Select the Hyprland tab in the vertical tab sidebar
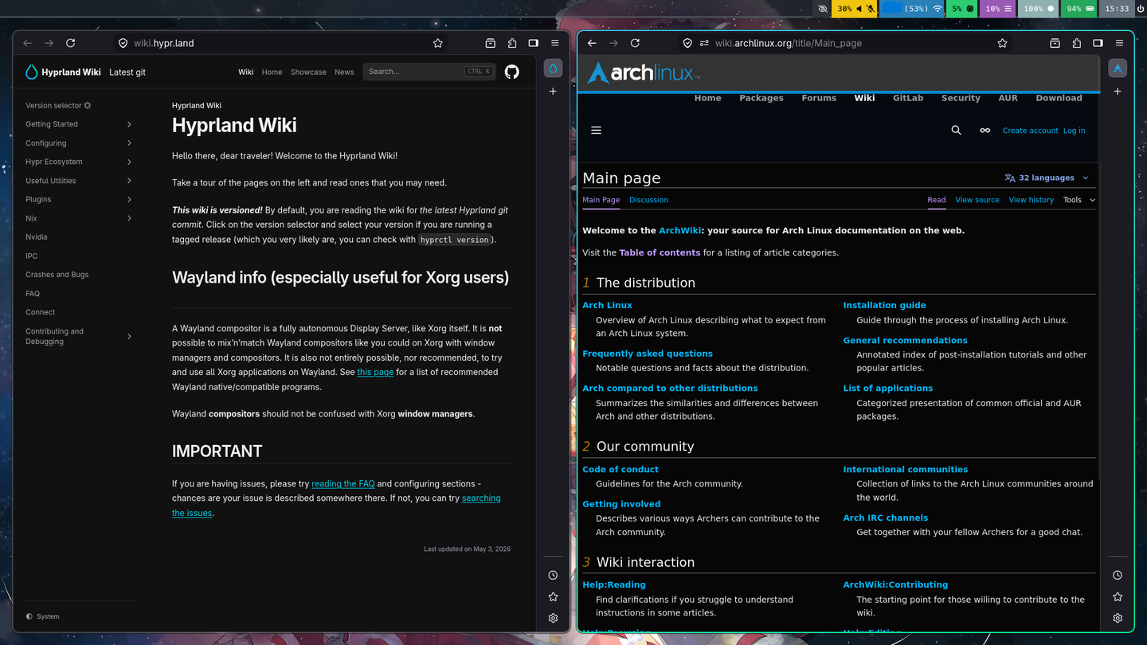 (553, 68)
